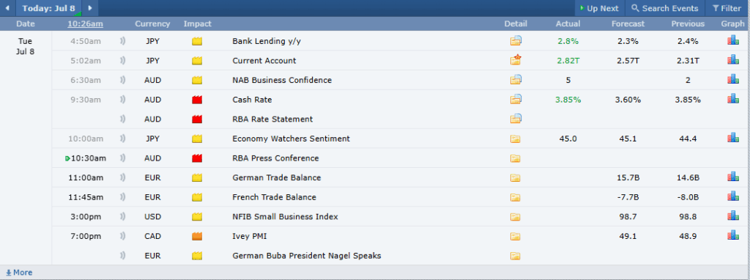This screenshot has width=750, height=280.
Task: Open Search Events
Action: [x=665, y=8]
